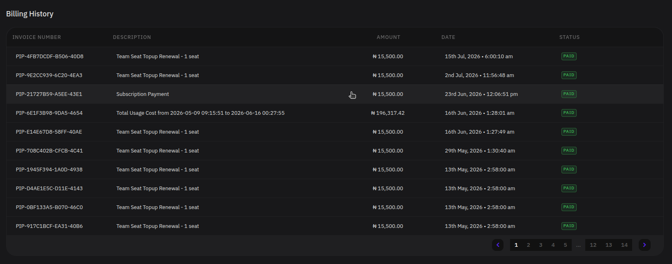Click the date 16th Jun, 2026 1:27:49 am
The width and height of the screenshot is (672, 264).
480,132
